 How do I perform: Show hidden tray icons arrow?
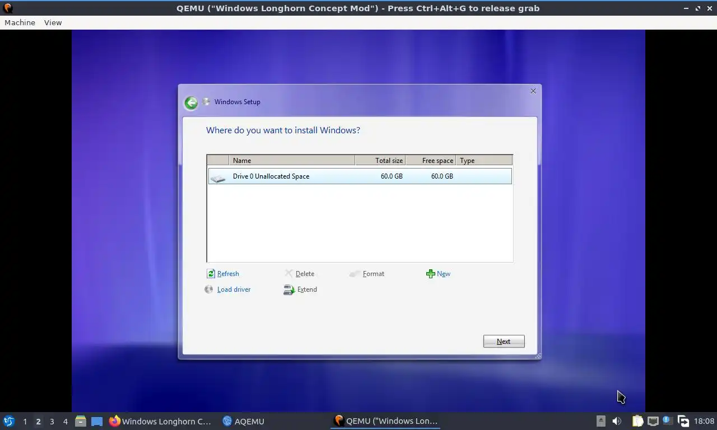tap(601, 421)
